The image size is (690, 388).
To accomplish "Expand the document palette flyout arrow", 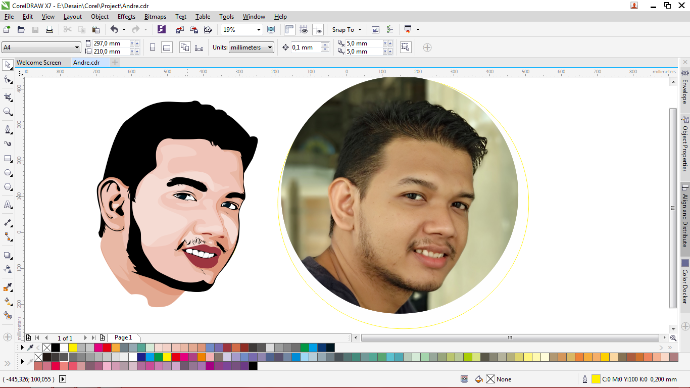I will click(22, 348).
